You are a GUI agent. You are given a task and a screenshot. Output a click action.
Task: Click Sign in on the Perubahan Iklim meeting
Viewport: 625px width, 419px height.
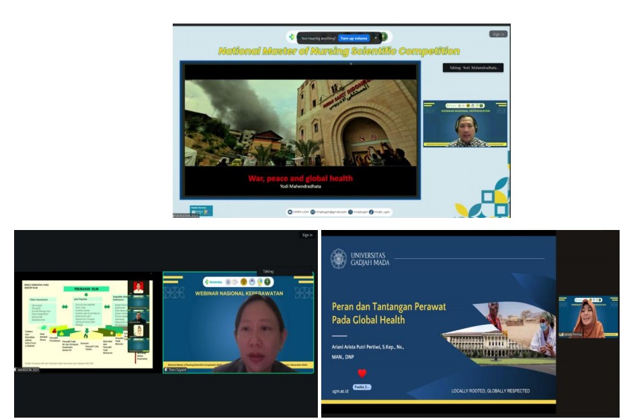pos(307,235)
